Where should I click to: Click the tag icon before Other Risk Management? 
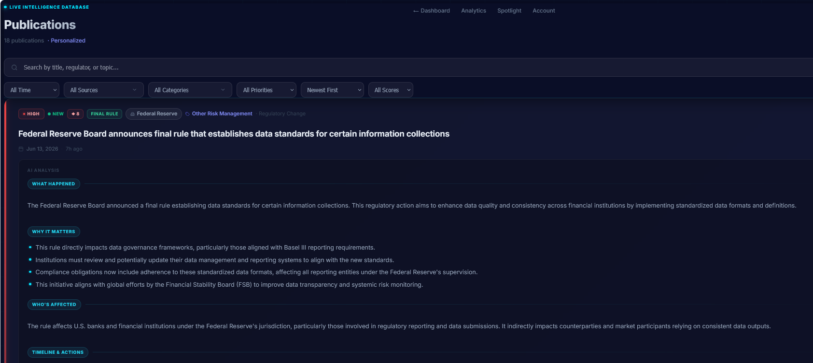(x=187, y=114)
